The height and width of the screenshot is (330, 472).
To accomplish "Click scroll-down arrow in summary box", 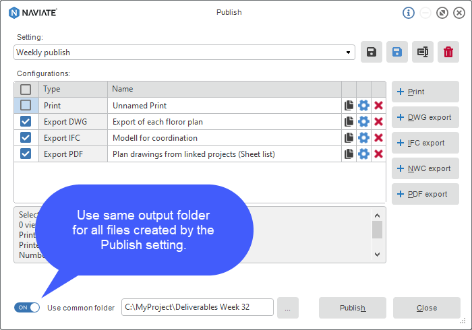I will tap(377, 255).
